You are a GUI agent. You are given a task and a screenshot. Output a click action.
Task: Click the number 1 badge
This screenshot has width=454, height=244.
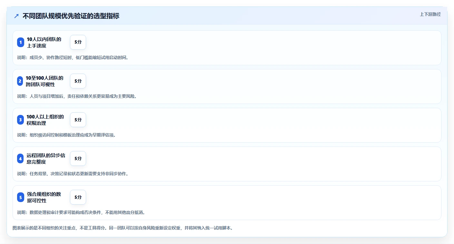21,42
